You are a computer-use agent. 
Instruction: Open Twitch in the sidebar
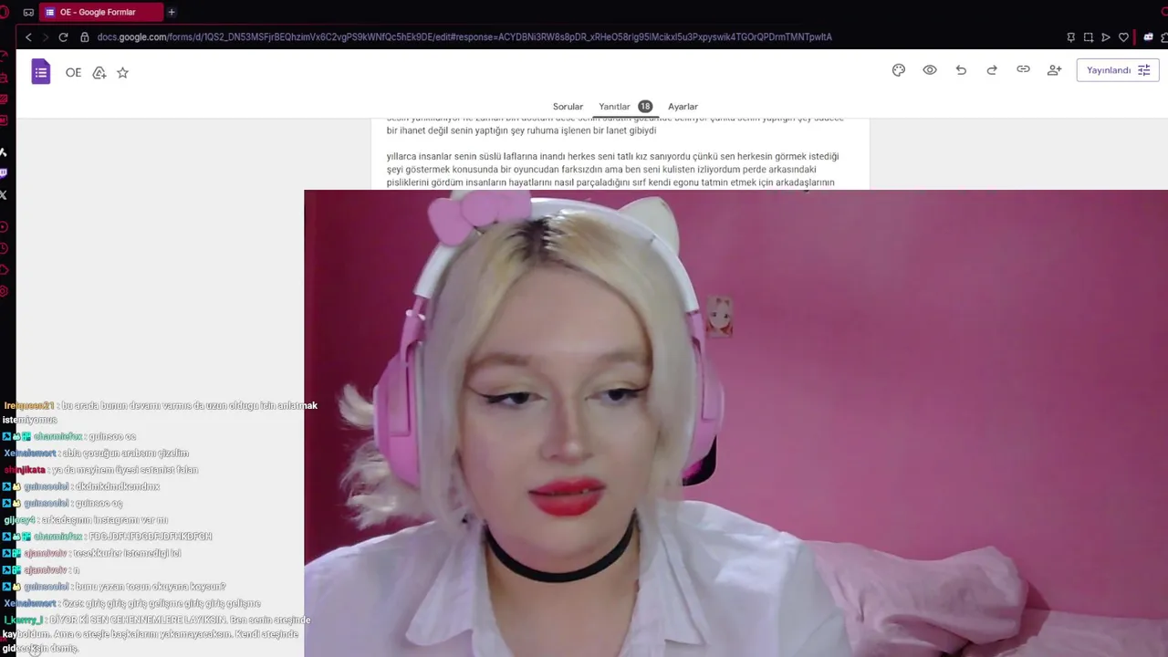click(4, 173)
